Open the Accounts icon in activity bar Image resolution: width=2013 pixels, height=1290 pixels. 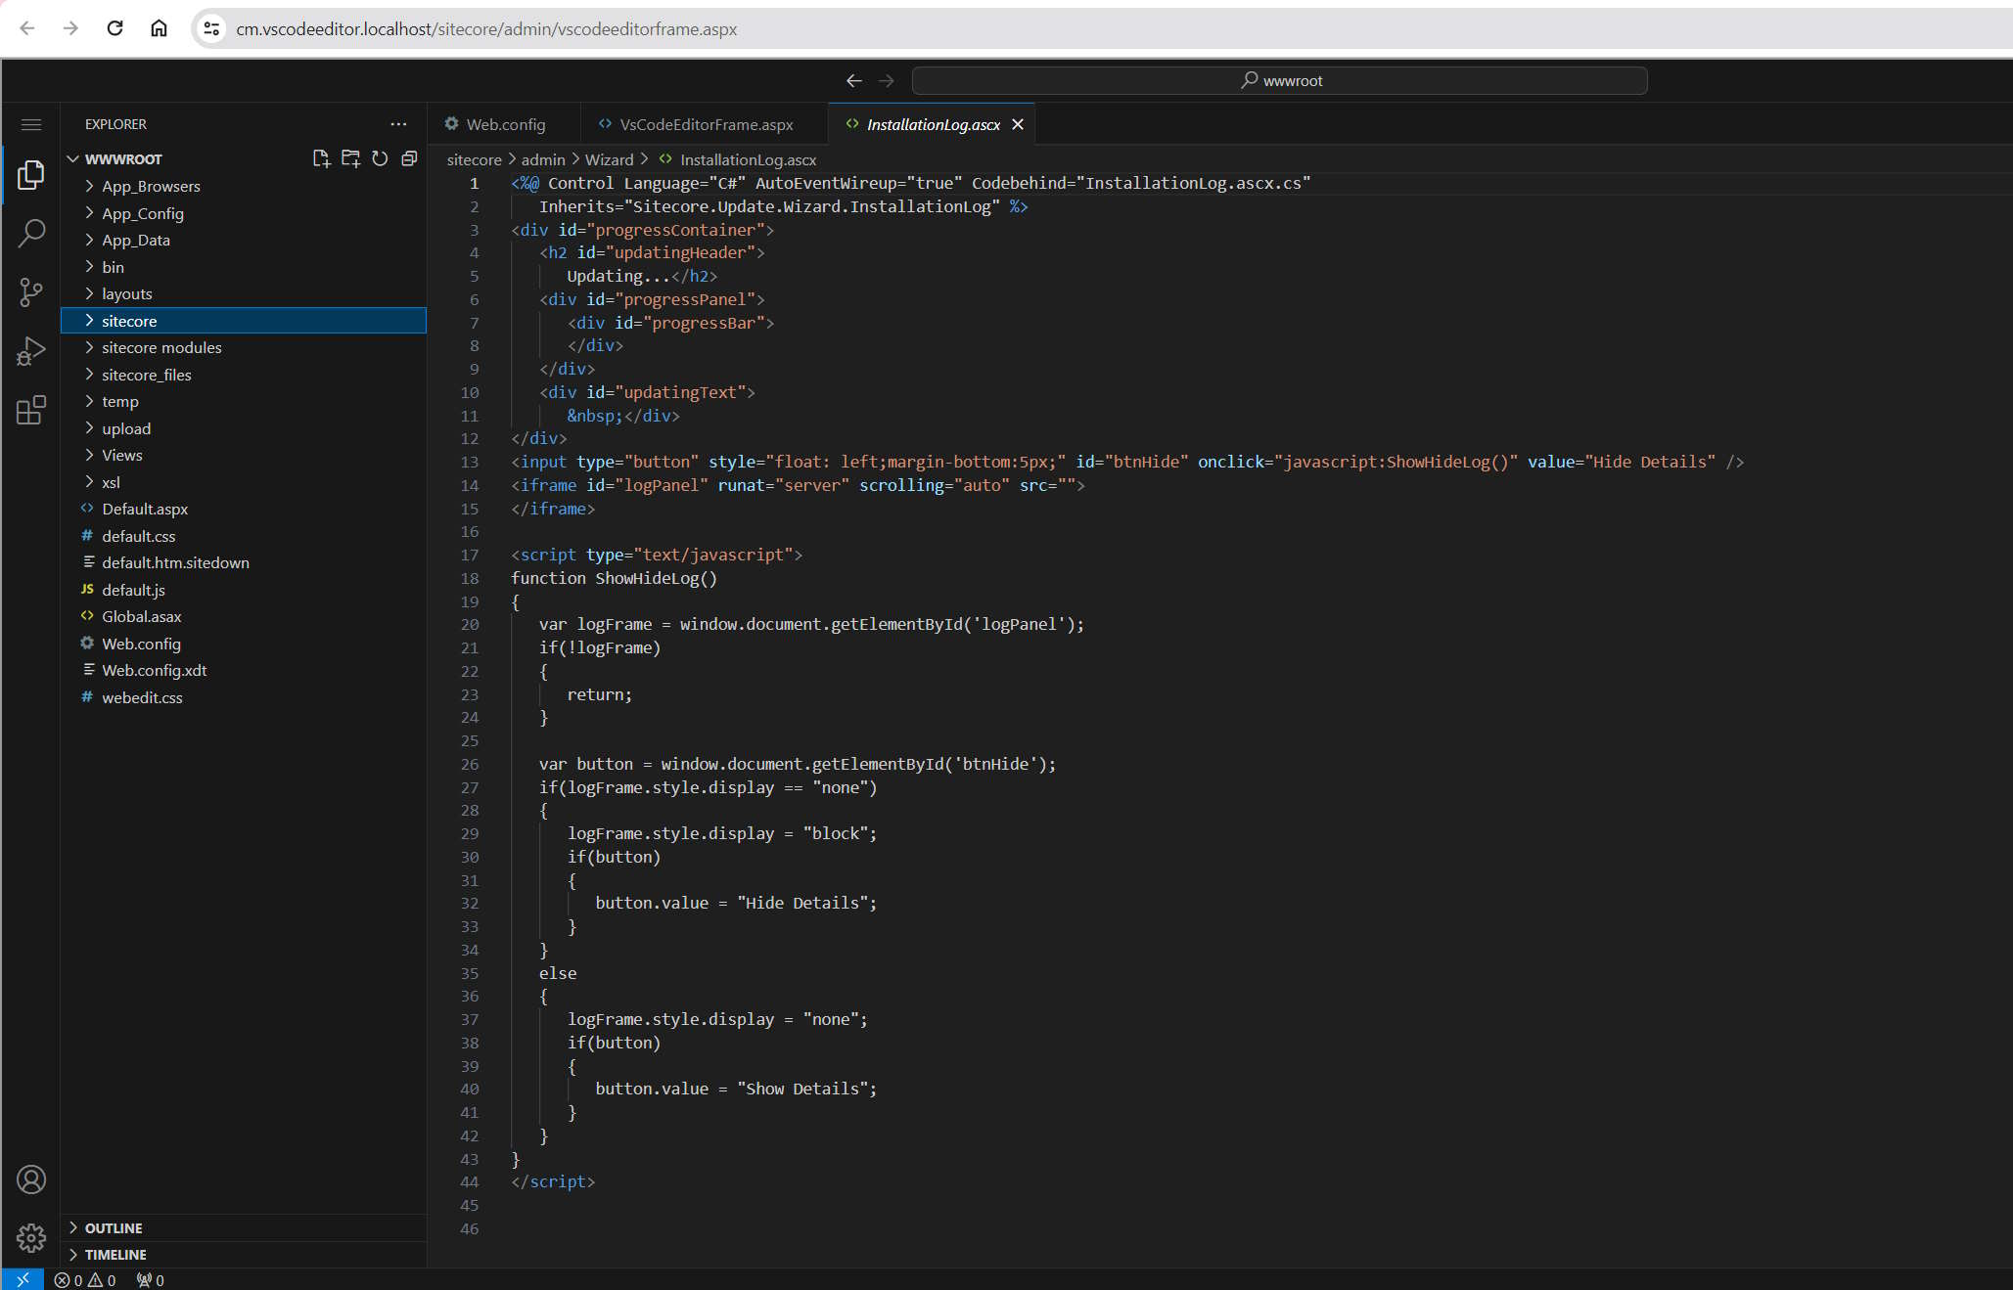[x=31, y=1179]
